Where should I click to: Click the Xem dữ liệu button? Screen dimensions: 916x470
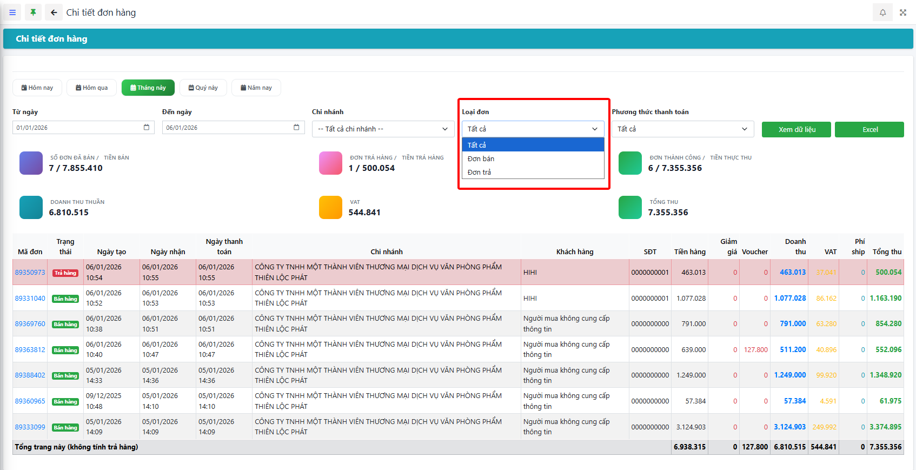[796, 130]
